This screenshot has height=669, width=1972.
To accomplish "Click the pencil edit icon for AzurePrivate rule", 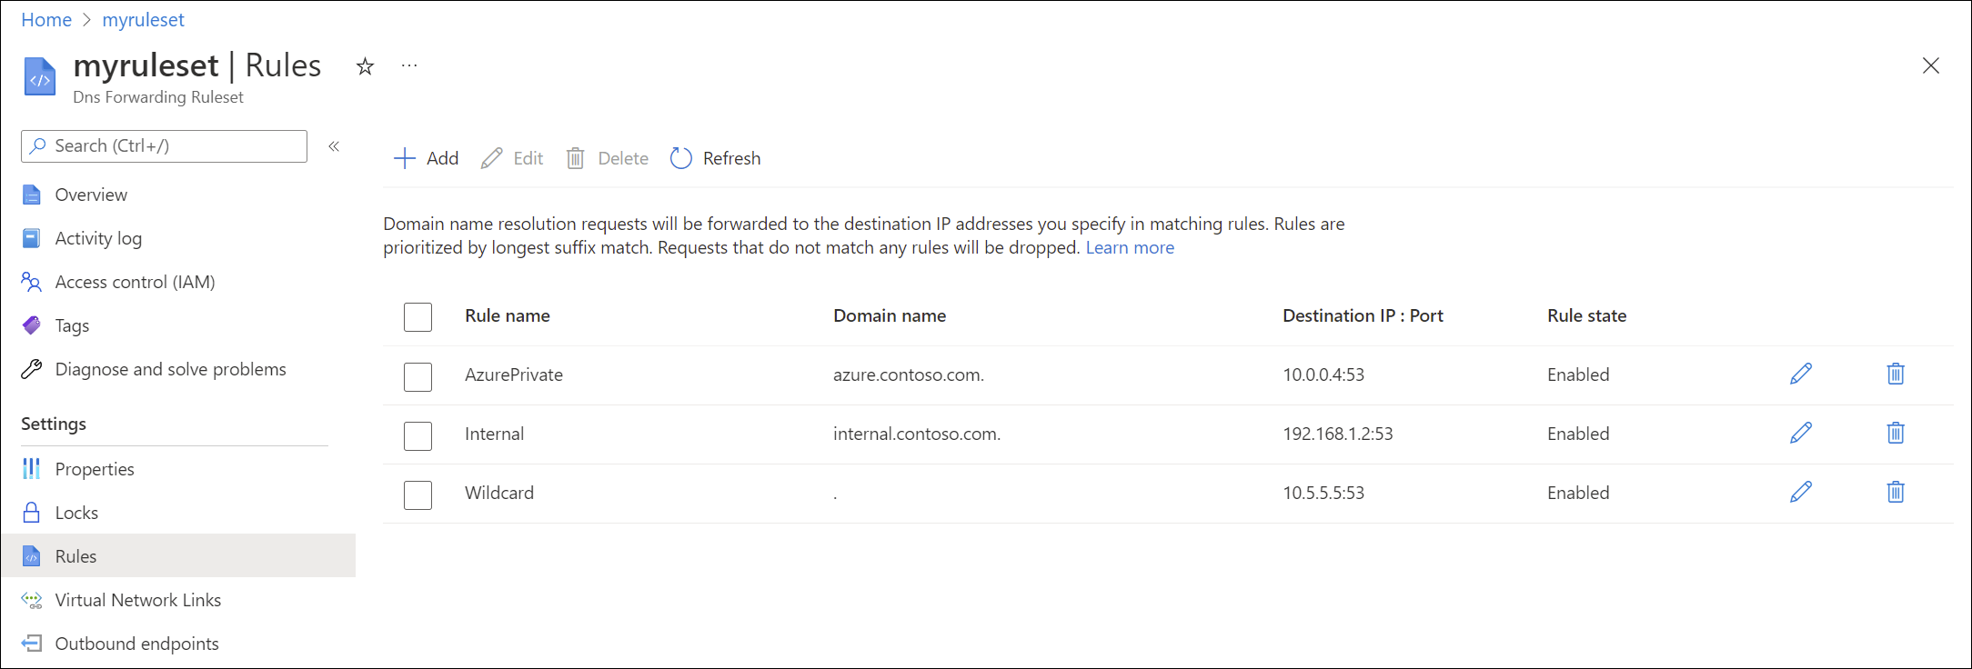I will pyautogui.click(x=1801, y=374).
